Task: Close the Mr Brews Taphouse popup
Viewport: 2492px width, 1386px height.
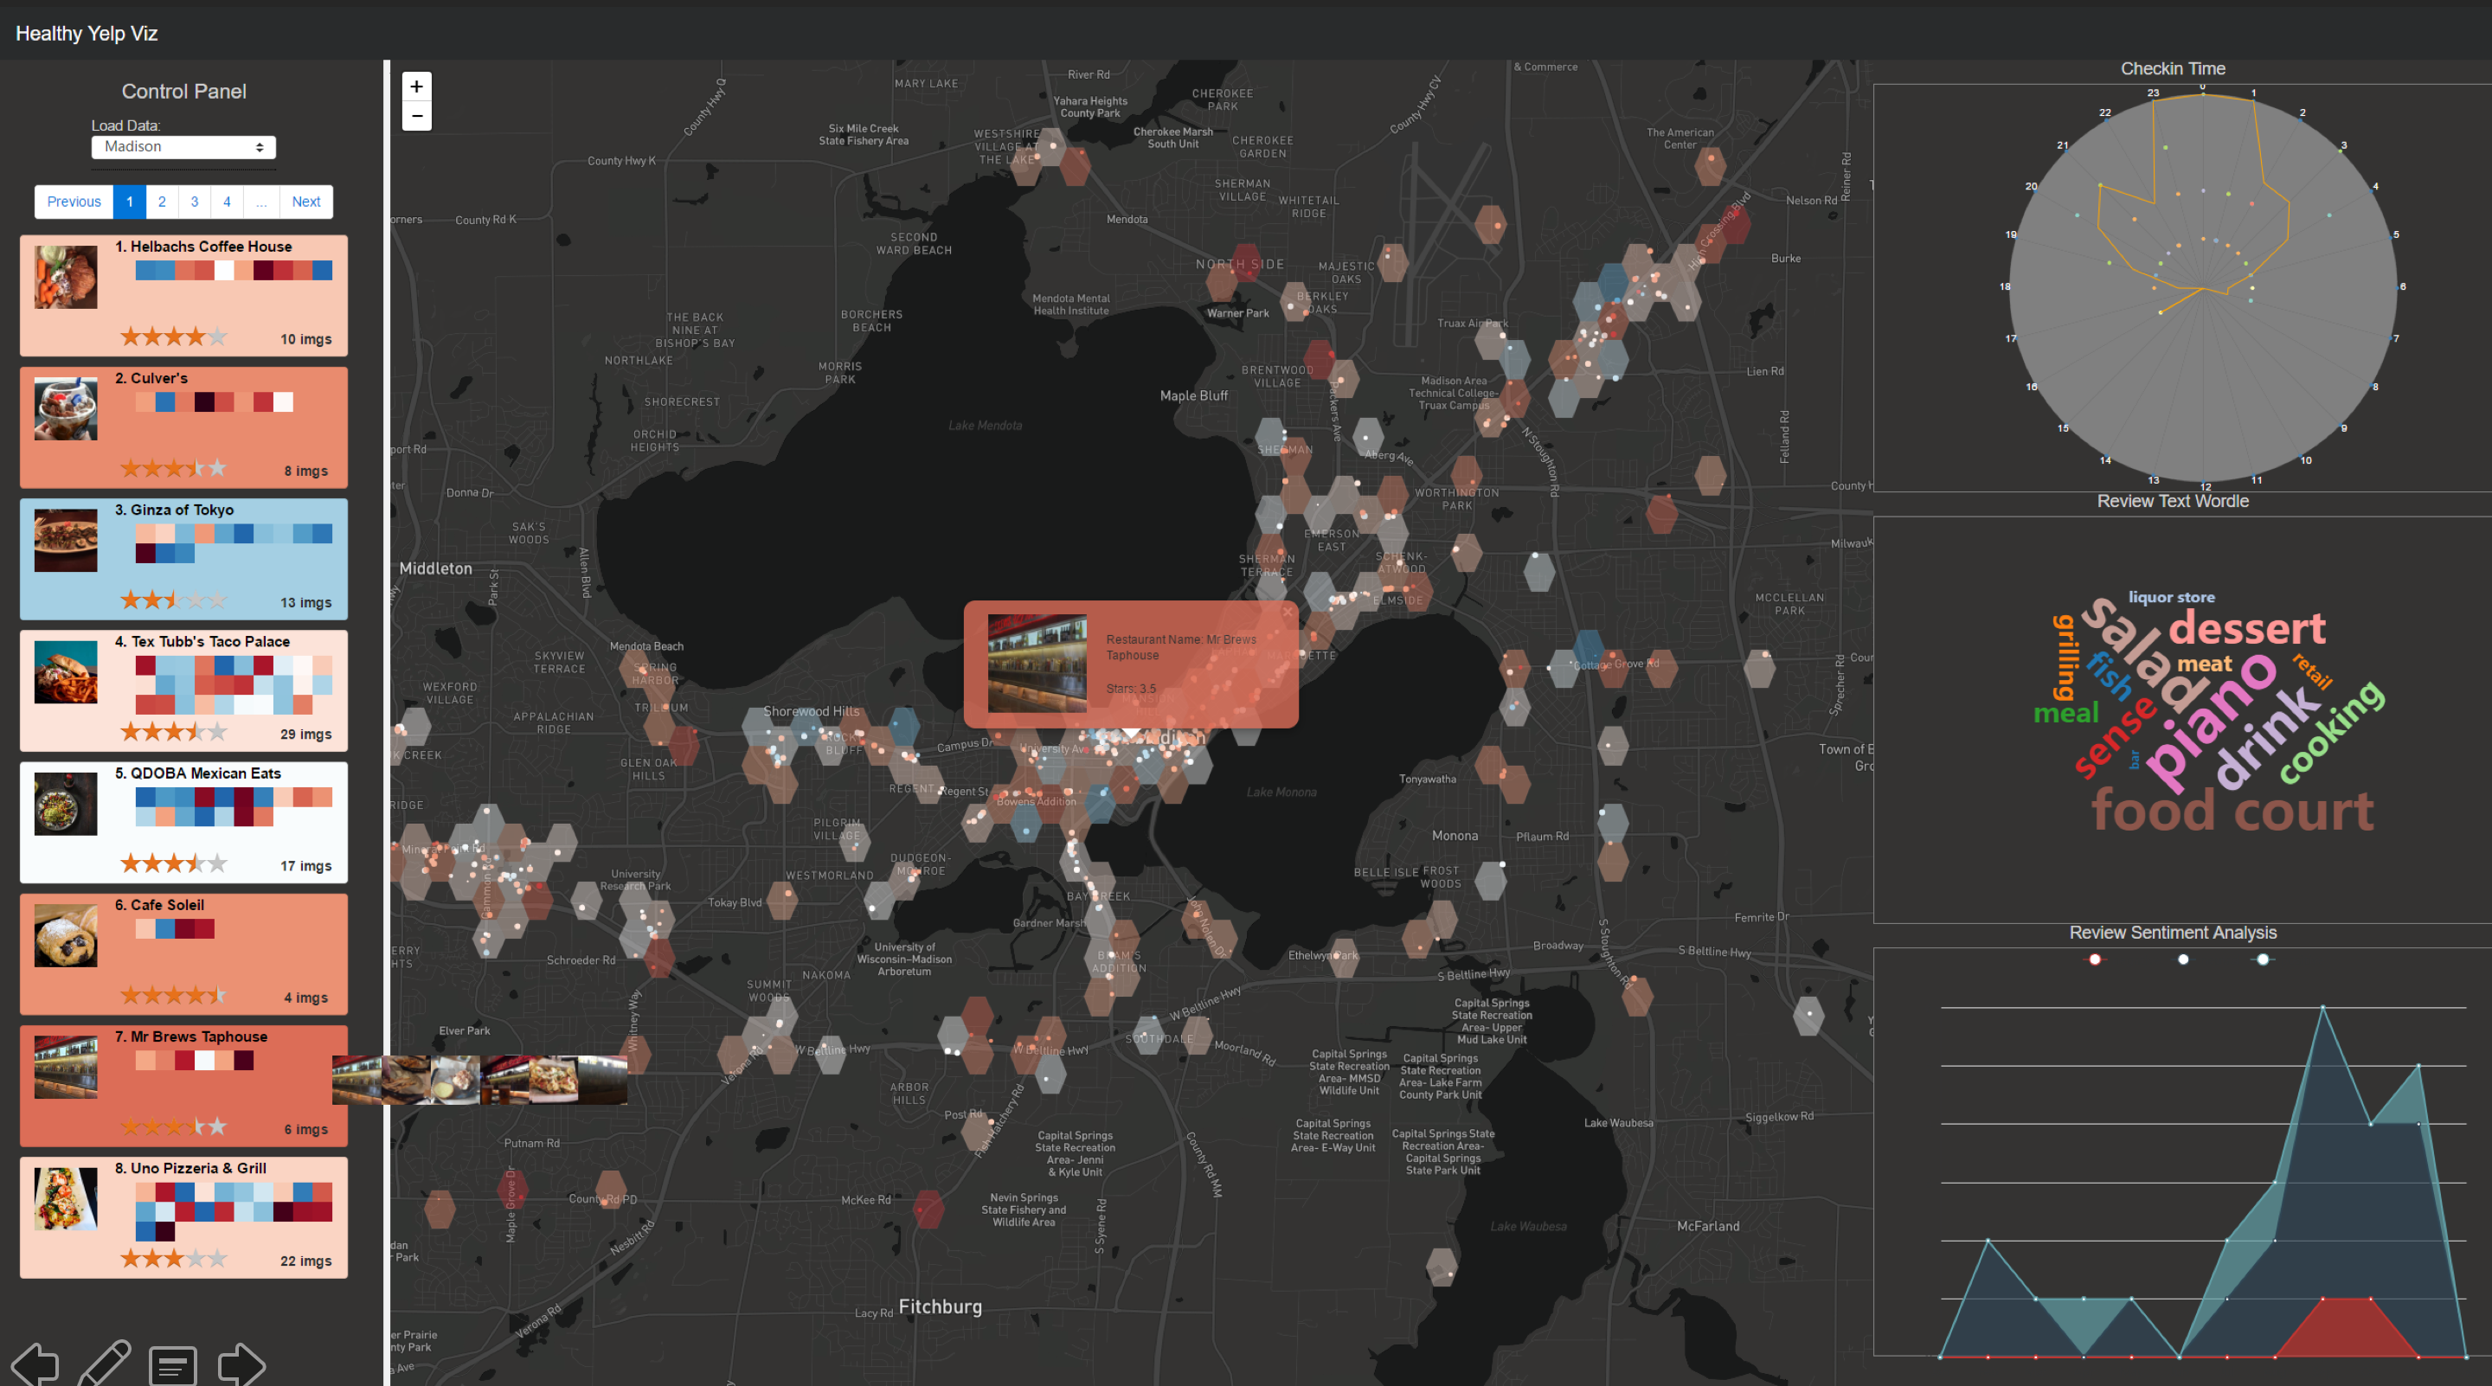Action: (x=1287, y=613)
